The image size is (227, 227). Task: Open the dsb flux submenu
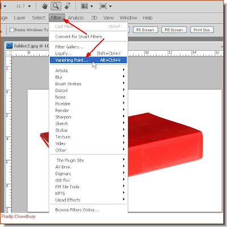[x=88, y=180]
